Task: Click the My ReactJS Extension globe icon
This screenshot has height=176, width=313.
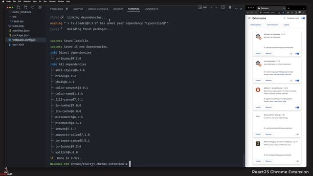Action: pos(258,37)
